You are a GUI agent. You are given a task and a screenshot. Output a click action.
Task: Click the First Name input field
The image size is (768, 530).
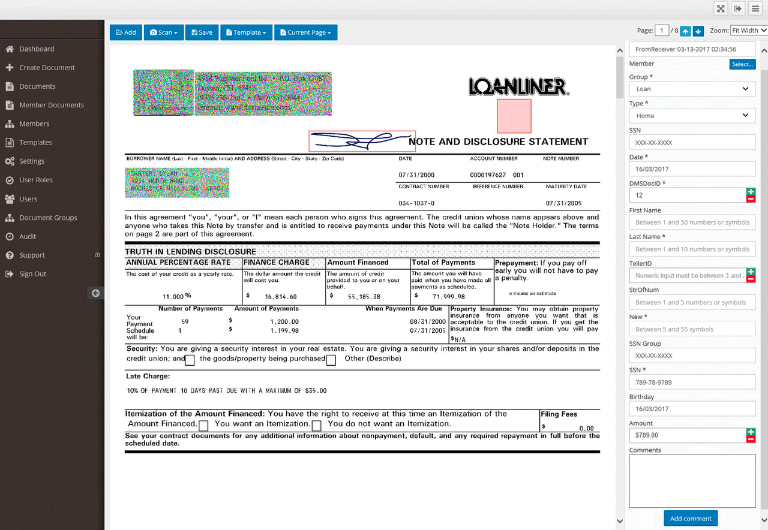click(x=692, y=222)
